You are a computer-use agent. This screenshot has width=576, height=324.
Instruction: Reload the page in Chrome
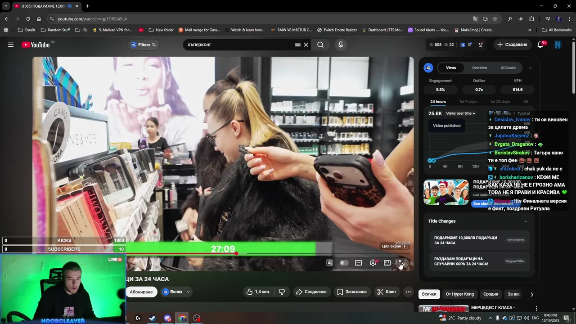(28, 19)
